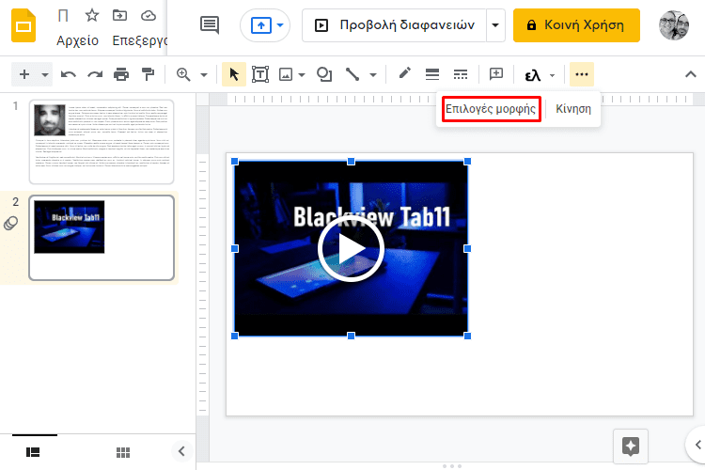Viewport: 705px width, 470px height.
Task: Select the paint format tool
Action: pyautogui.click(x=148, y=74)
